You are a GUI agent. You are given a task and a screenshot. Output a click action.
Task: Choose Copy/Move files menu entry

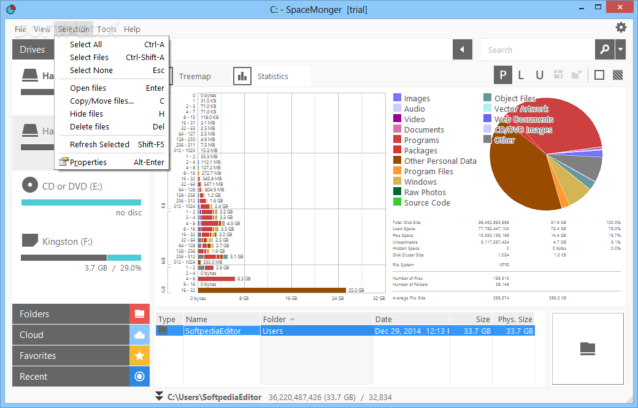(x=112, y=101)
